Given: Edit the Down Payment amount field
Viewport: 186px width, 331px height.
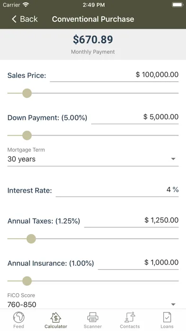Looking at the screenshot, I should [135, 117].
